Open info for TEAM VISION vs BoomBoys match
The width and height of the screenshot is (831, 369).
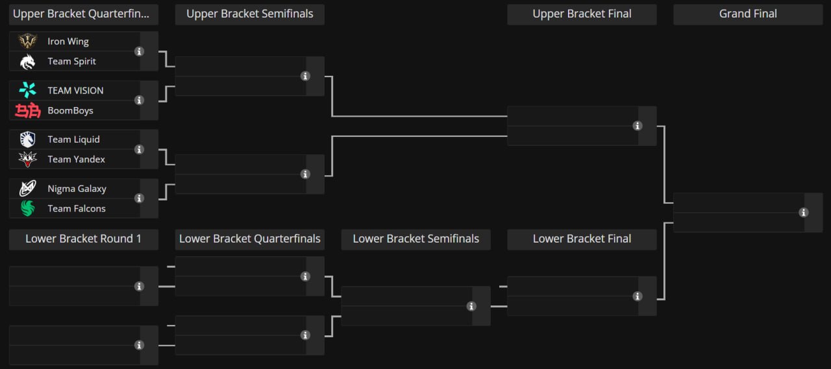[x=139, y=101]
